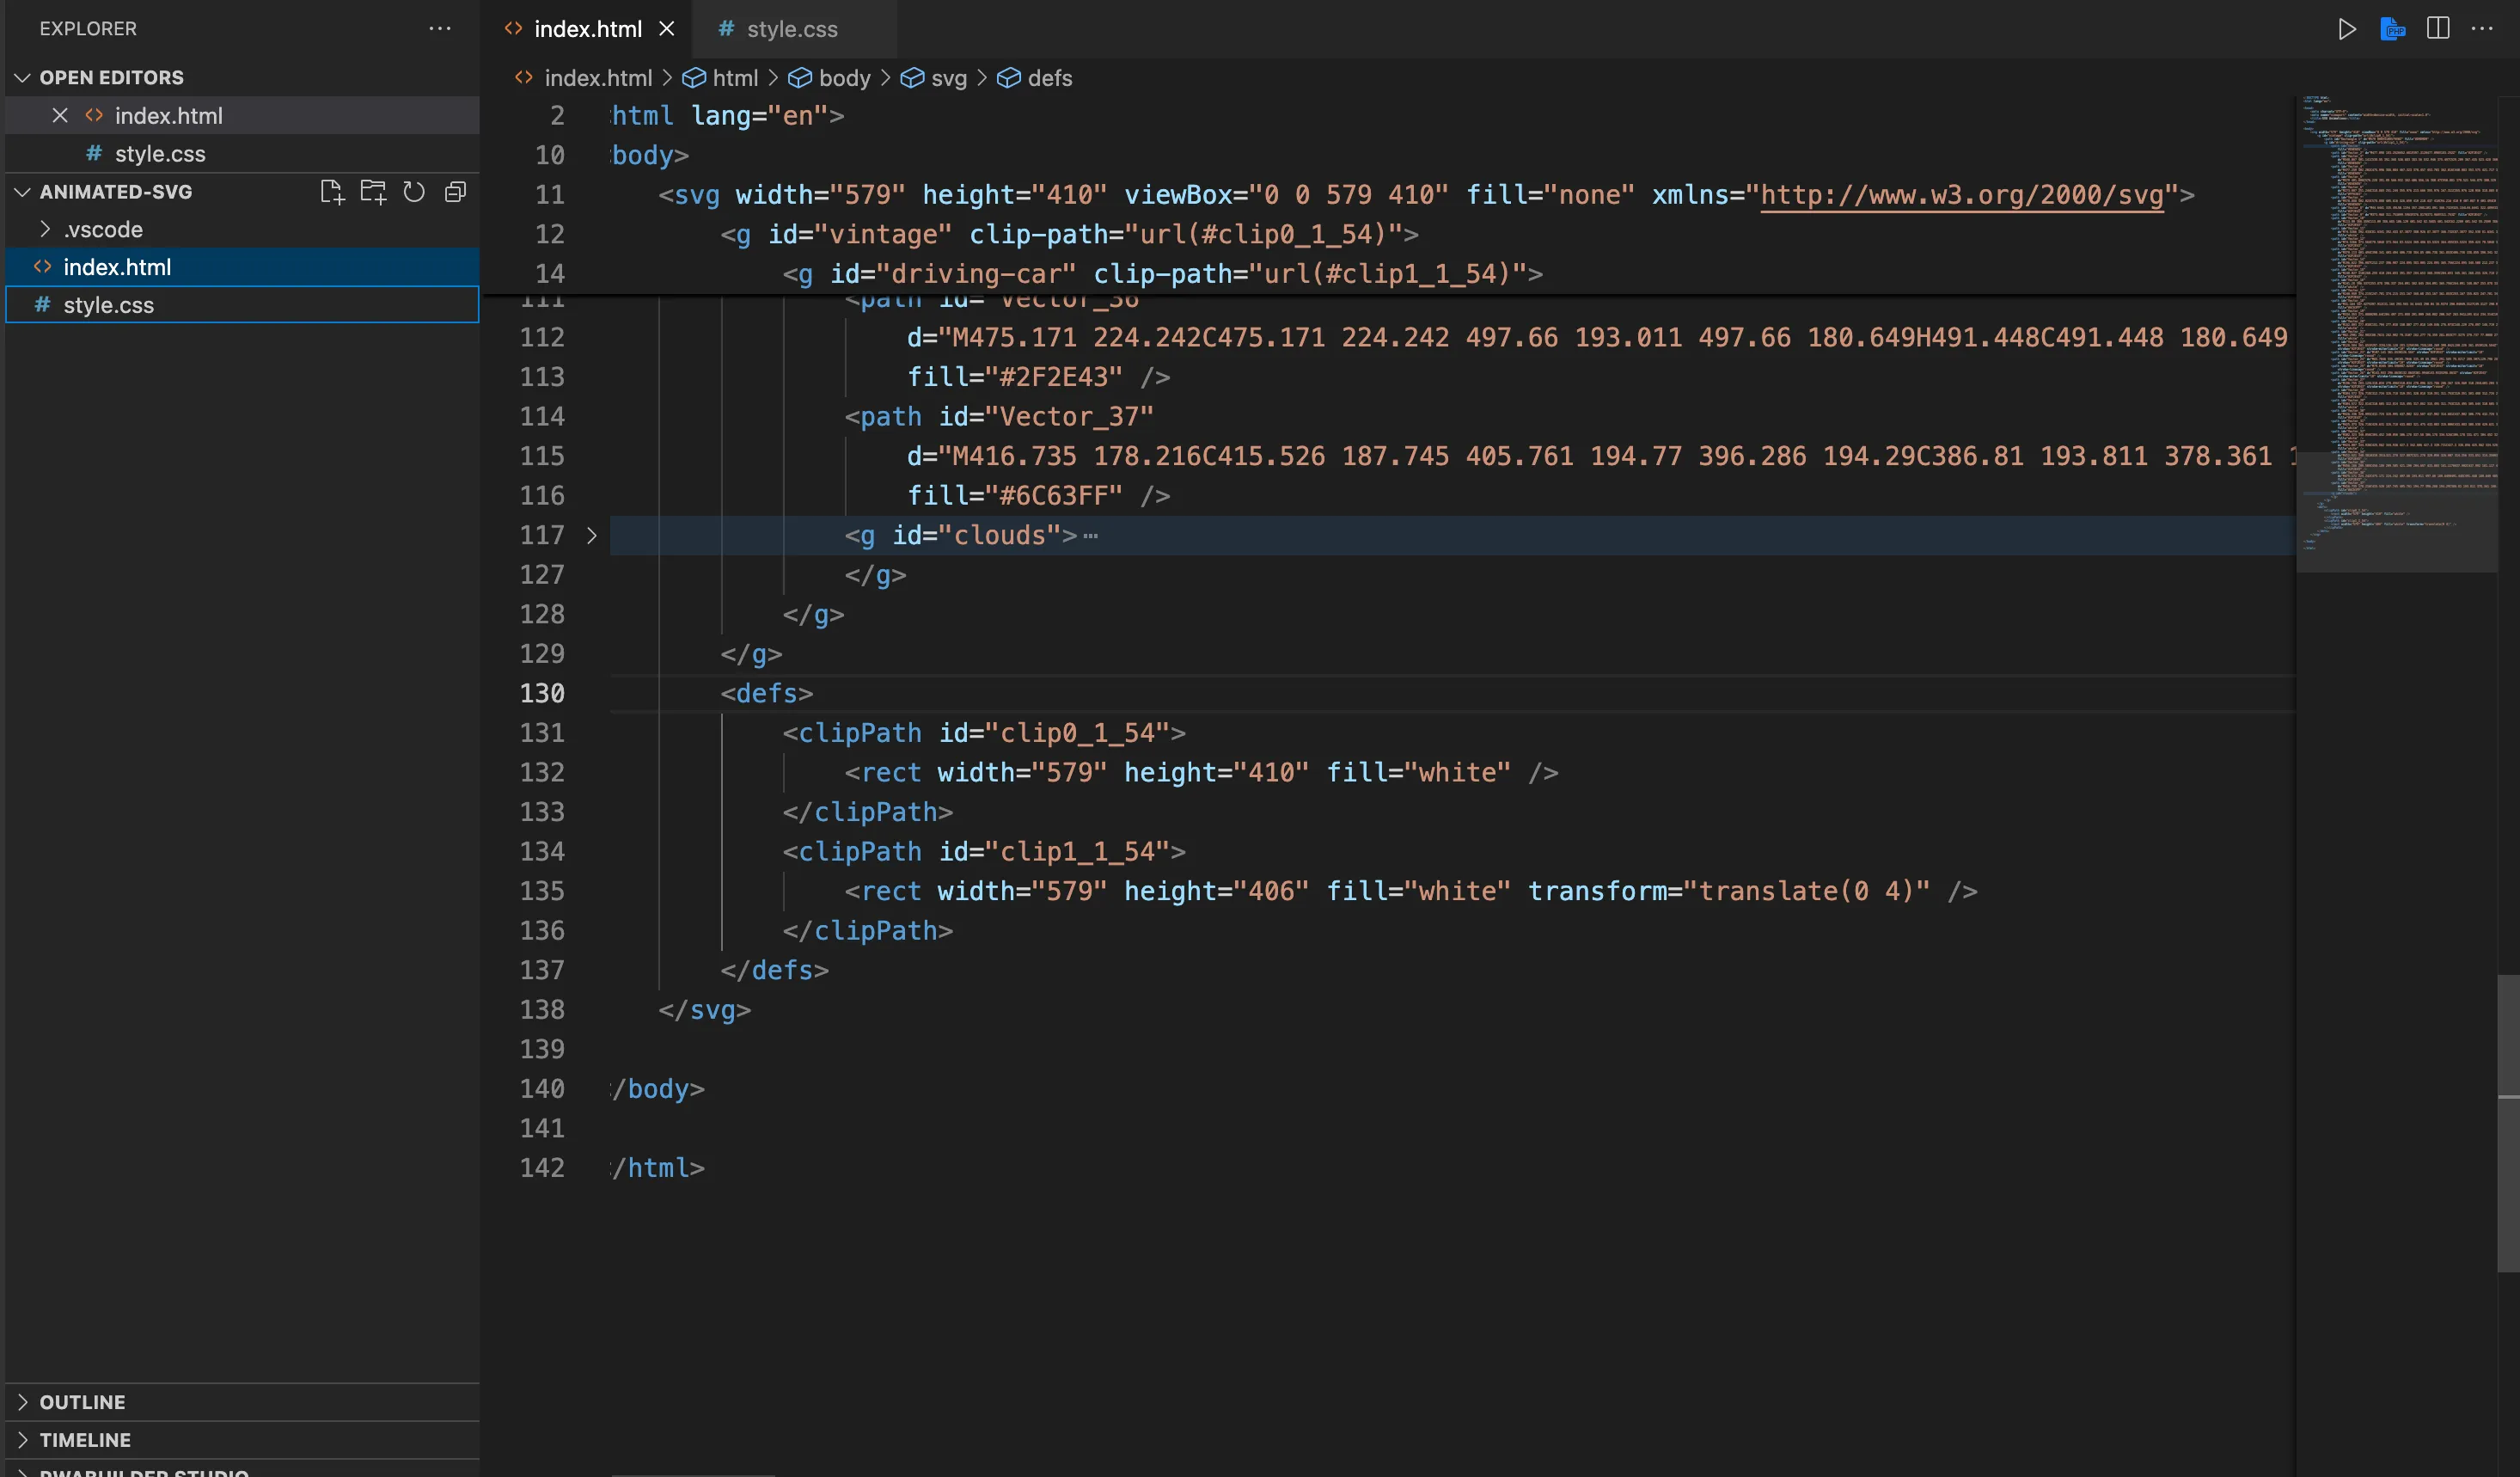2520x1477 pixels.
Task: Open index.html in the file tree
Action: 242,267
